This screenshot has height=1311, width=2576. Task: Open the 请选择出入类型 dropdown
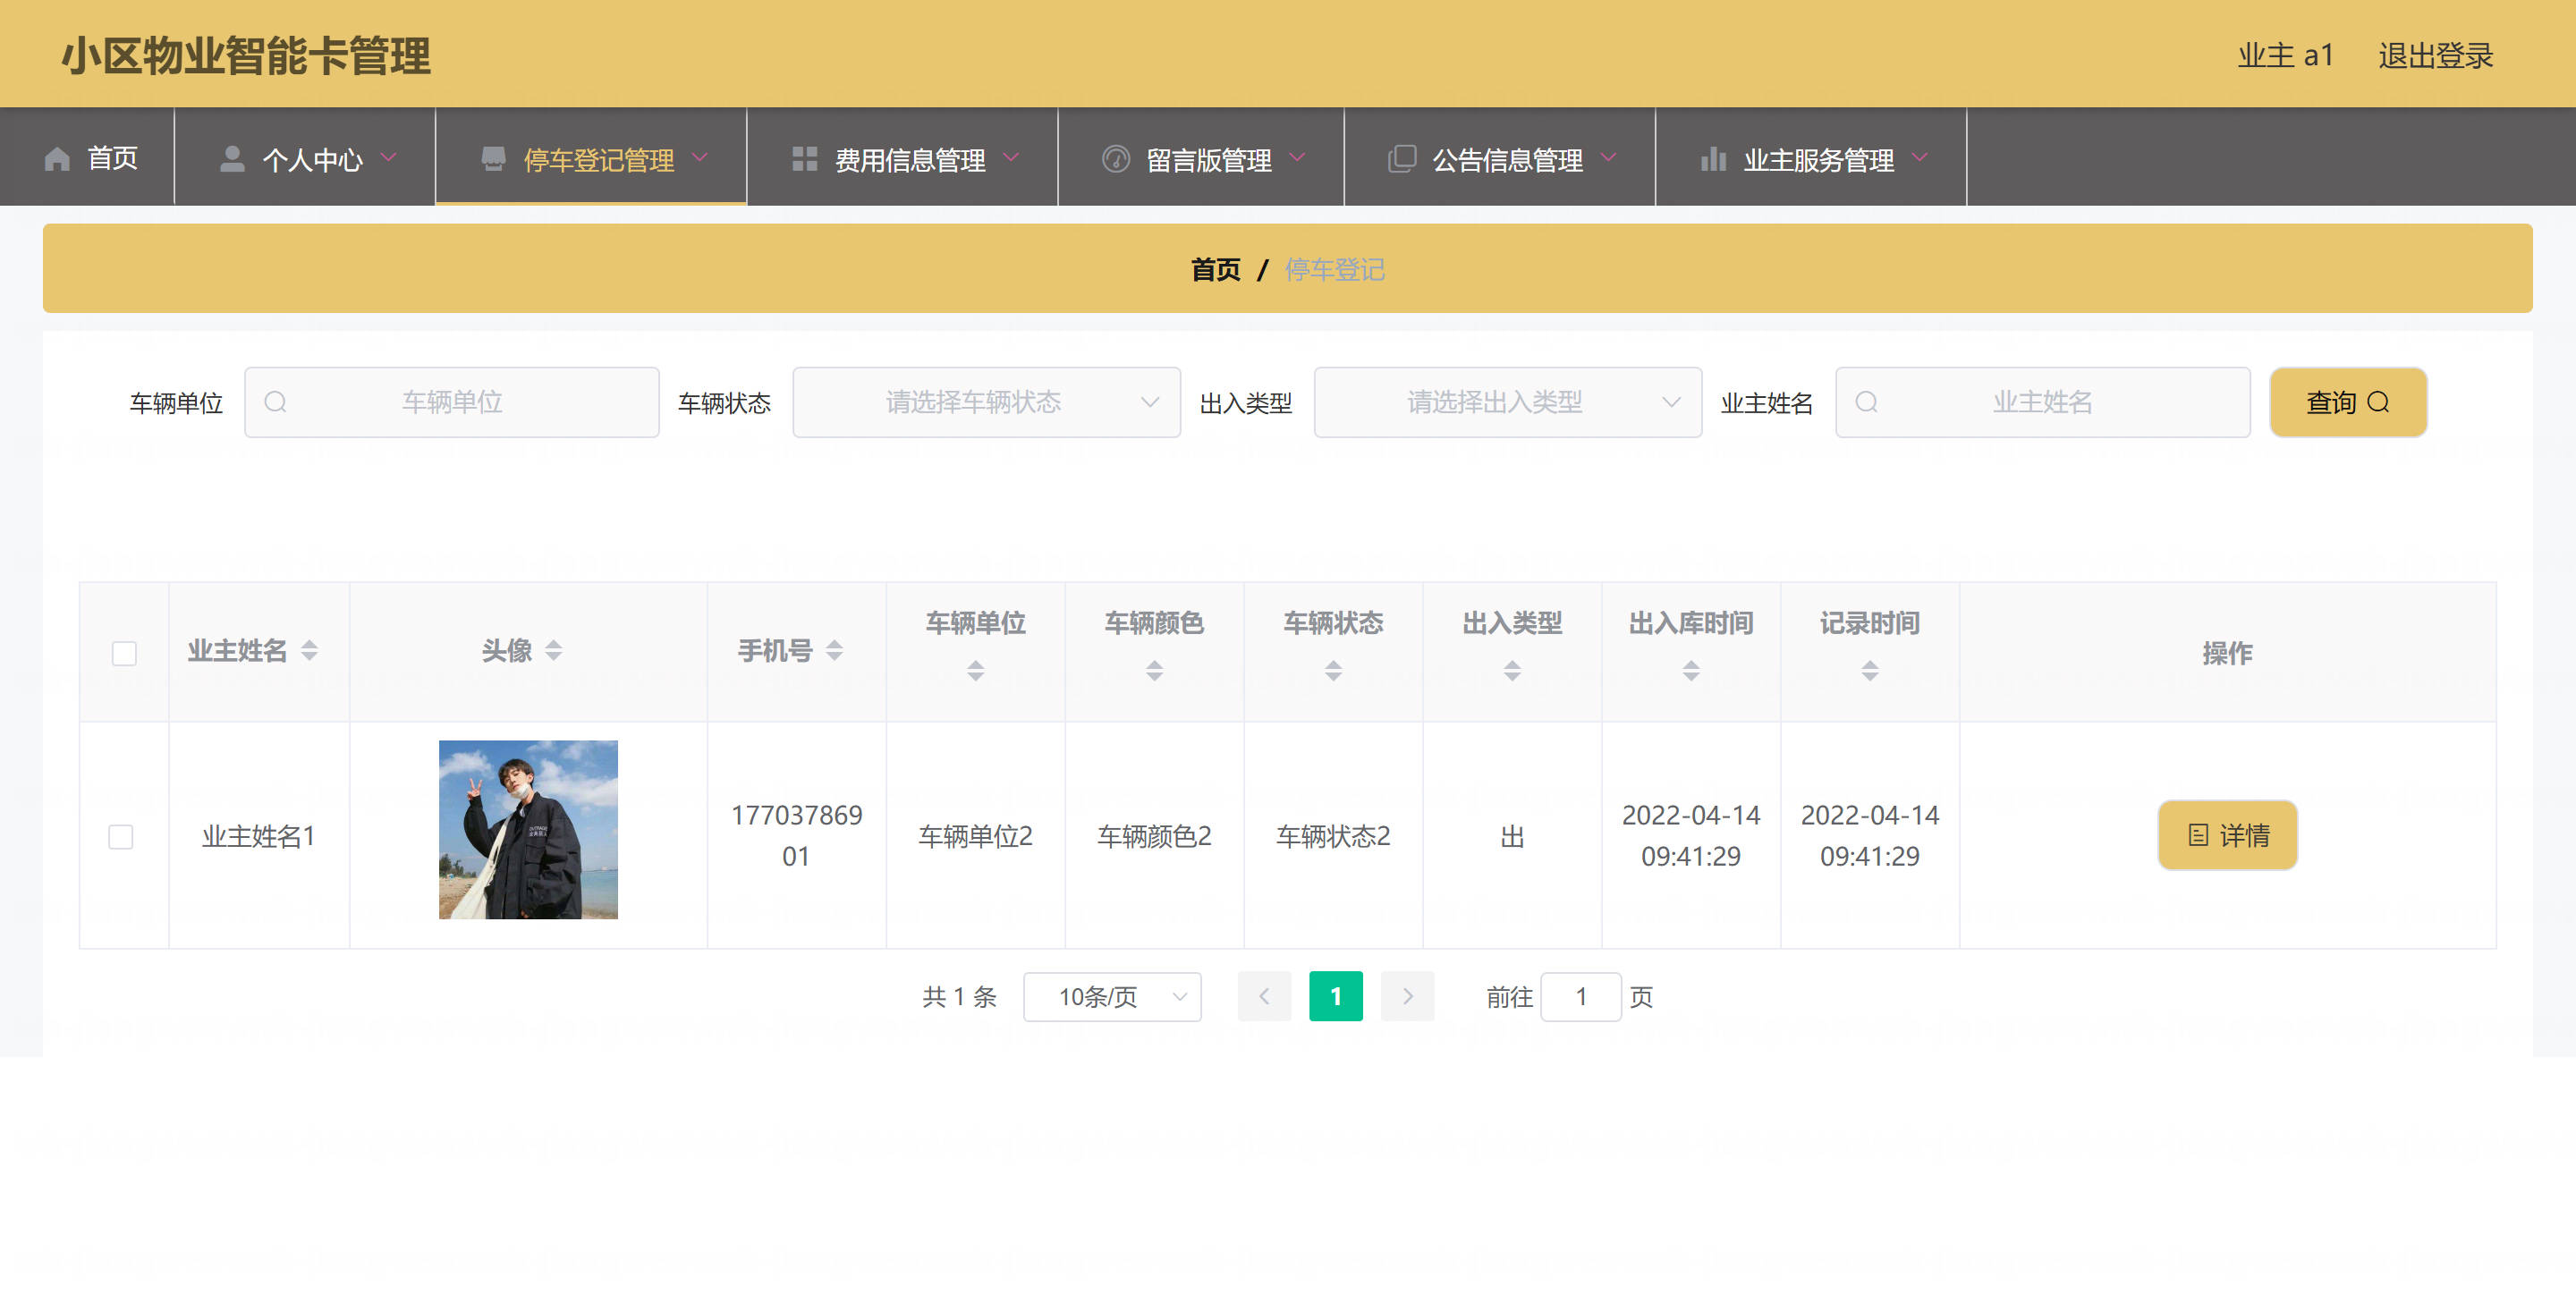tap(1507, 402)
